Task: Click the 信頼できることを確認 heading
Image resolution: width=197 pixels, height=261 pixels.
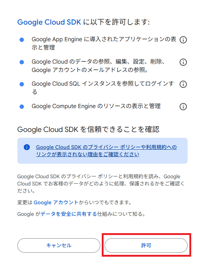Action: [x=88, y=129]
